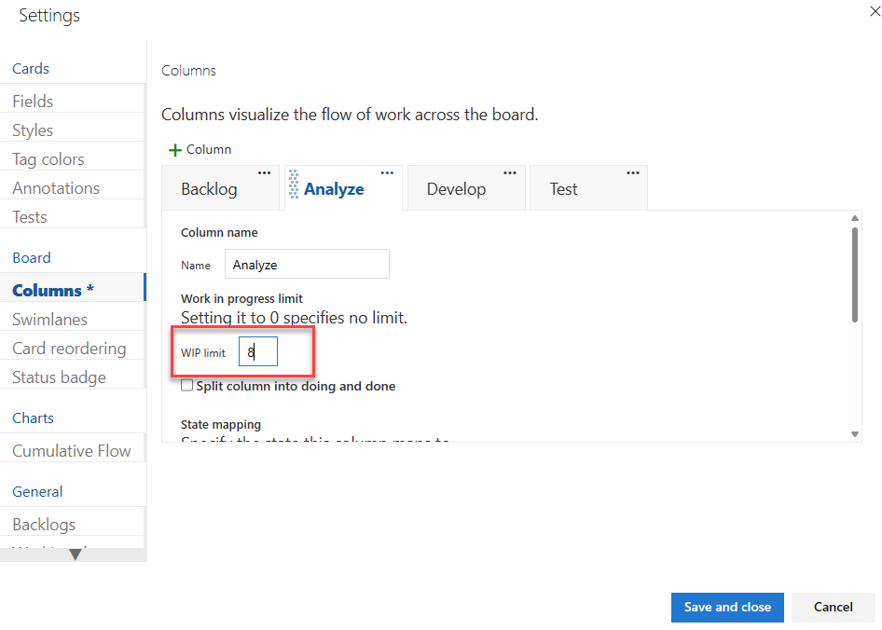Click the Cancel button
Image resolution: width=882 pixels, height=630 pixels.
click(834, 607)
